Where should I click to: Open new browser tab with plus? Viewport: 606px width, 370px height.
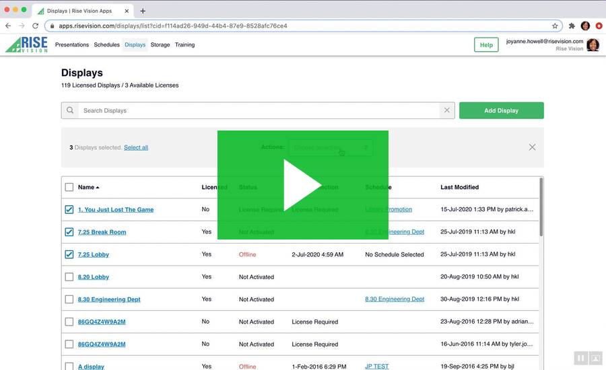pos(143,11)
